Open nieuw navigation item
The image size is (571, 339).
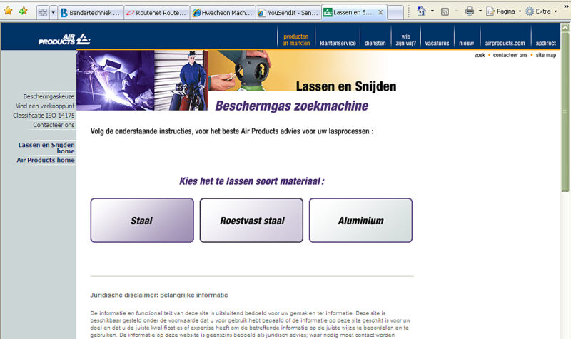pos(467,43)
